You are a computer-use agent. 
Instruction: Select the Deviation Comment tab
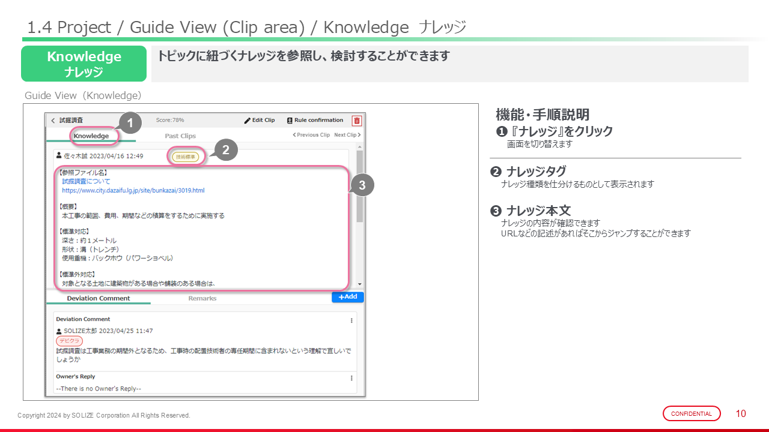click(x=99, y=298)
